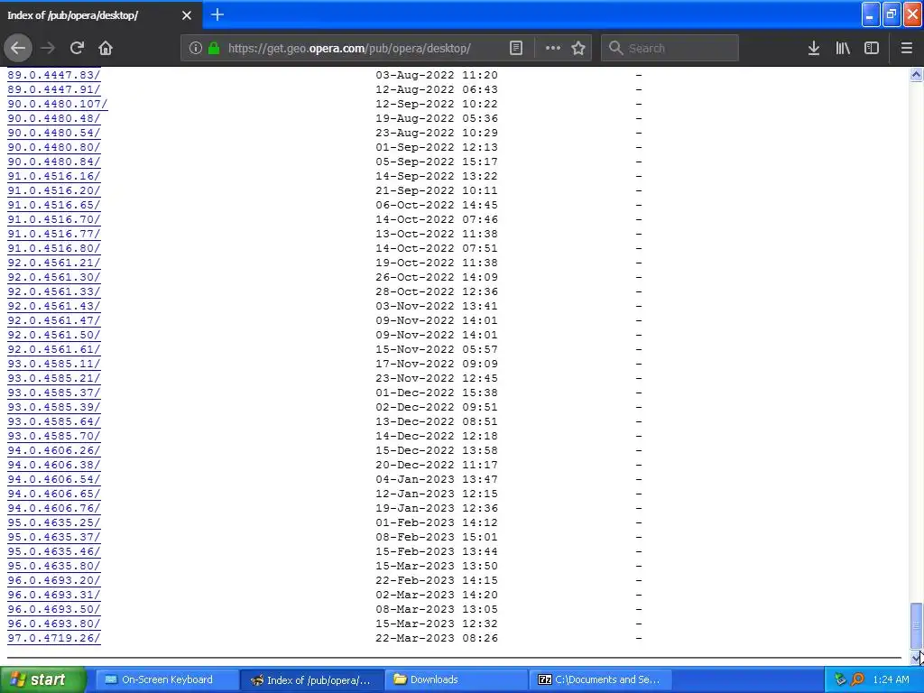This screenshot has width=924, height=693.
Task: Click the system tray magnifier icon
Action: click(x=857, y=680)
